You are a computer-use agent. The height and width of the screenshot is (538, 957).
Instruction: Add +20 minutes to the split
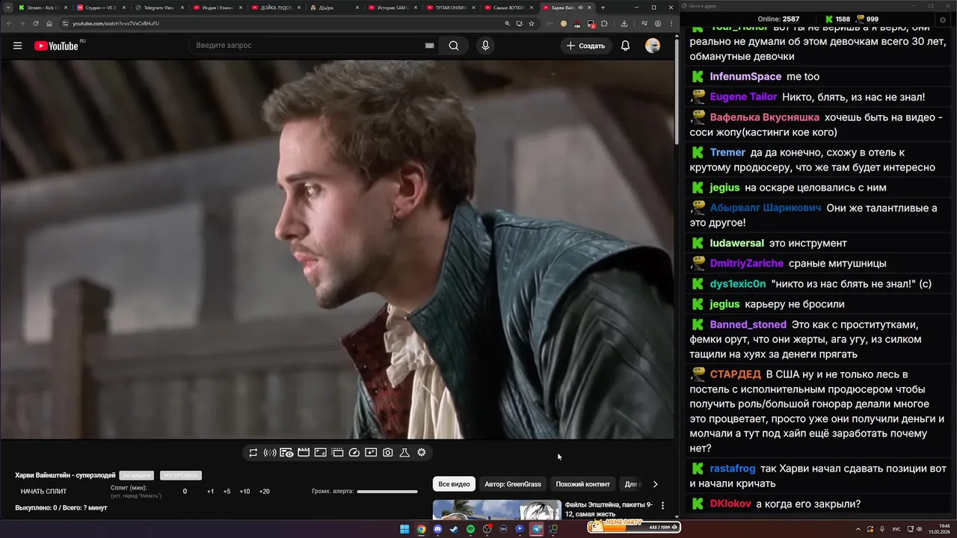(x=264, y=492)
